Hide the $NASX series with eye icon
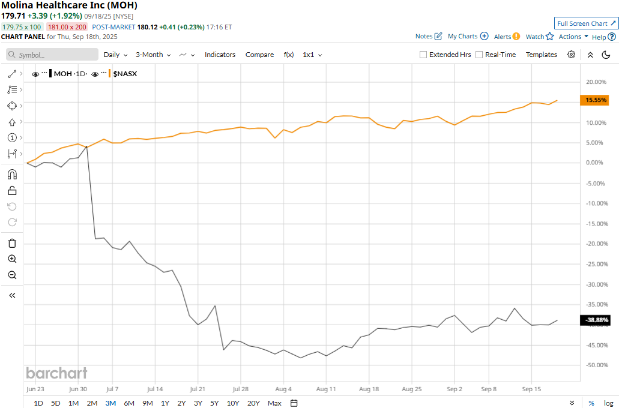 click(x=95, y=74)
